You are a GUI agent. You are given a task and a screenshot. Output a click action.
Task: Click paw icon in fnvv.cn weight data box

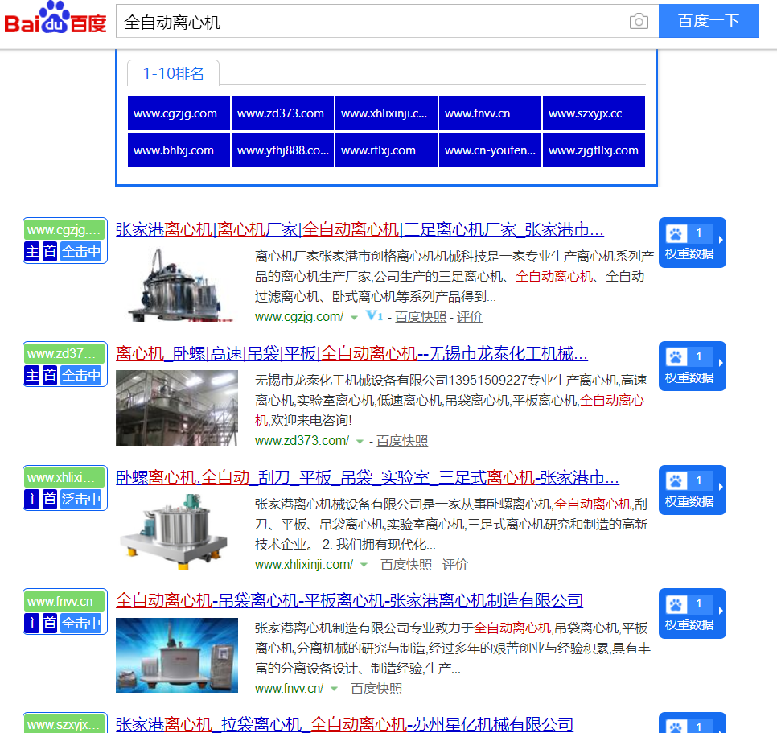pyautogui.click(x=676, y=604)
